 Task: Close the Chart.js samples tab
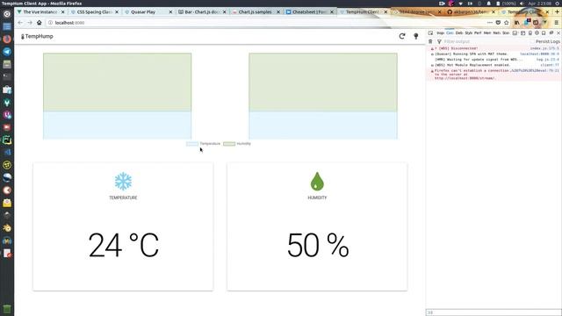coord(278,11)
